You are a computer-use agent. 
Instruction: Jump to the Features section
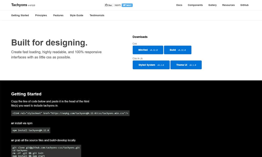click(x=58, y=15)
